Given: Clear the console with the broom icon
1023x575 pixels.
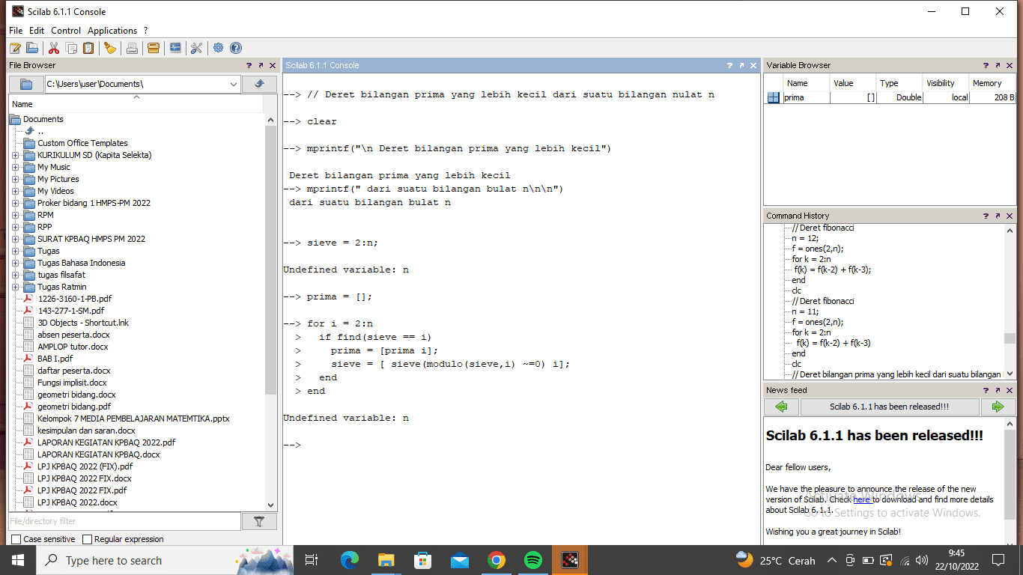Looking at the screenshot, I should [x=110, y=48].
